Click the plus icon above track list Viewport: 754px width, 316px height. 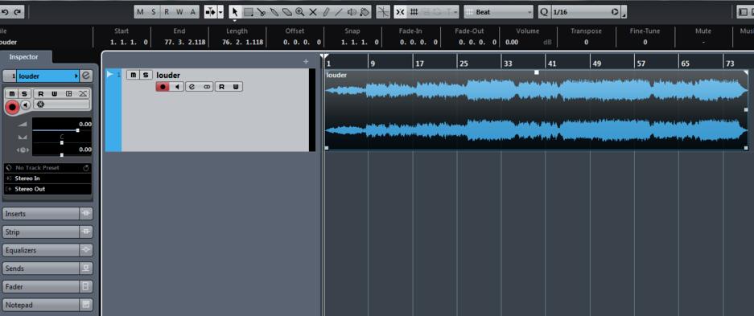pos(306,61)
